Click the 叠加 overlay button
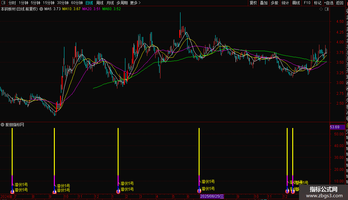 264,3
